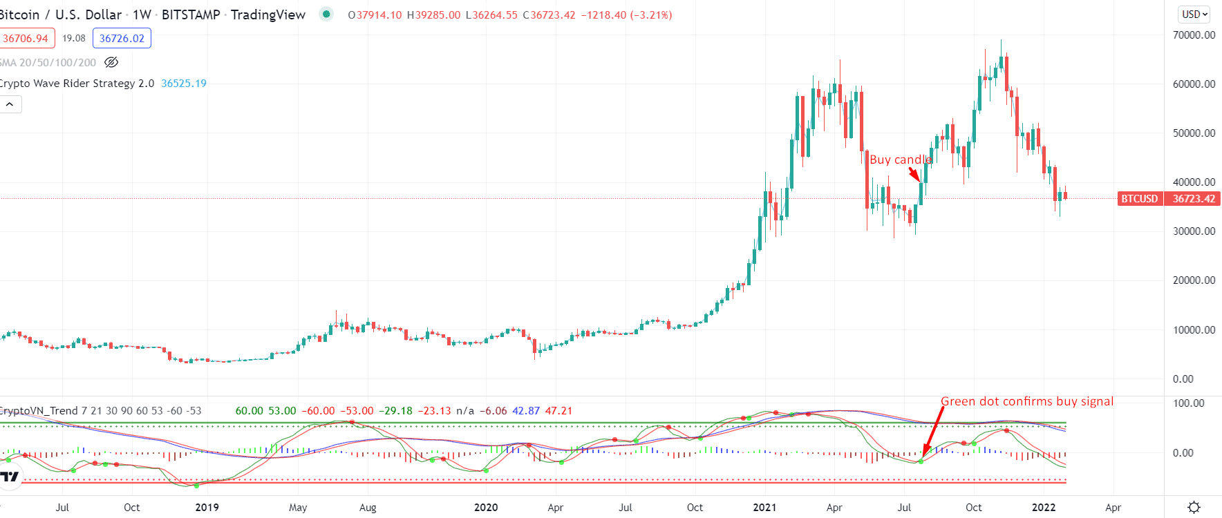This screenshot has width=1222, height=518.
Task: Toggle SMA 20/50/100/200 visibility eye icon
Action: (x=111, y=62)
